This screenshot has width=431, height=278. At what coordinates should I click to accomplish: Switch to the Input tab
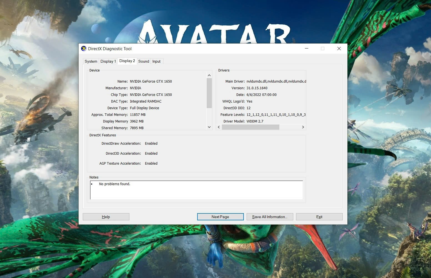(x=156, y=61)
